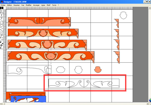
Task: Select the rectangle drawing tool
Action: pyautogui.click(x=2, y=23)
